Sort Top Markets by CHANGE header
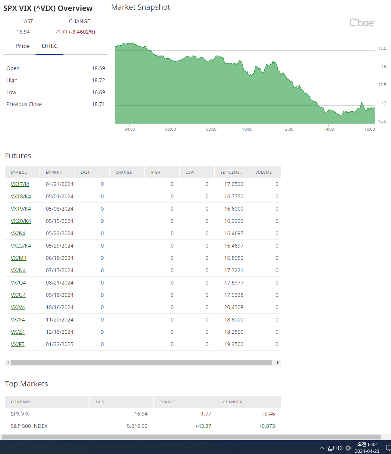Screen dimensions: 391x454 pos(185,402)
